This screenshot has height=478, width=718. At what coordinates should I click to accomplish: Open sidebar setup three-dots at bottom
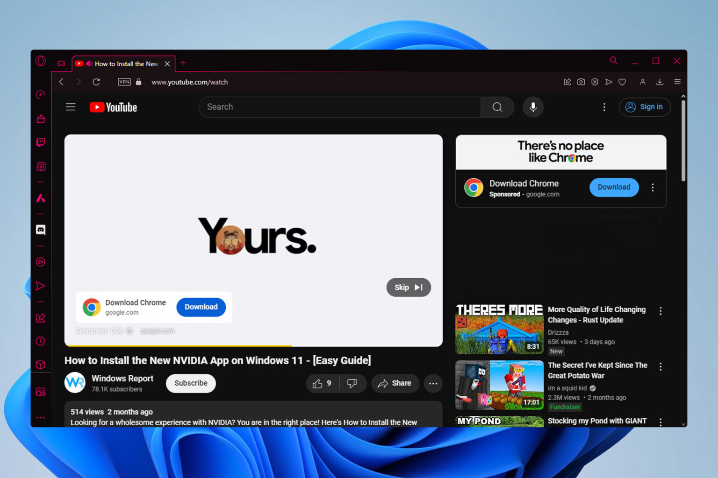41,417
